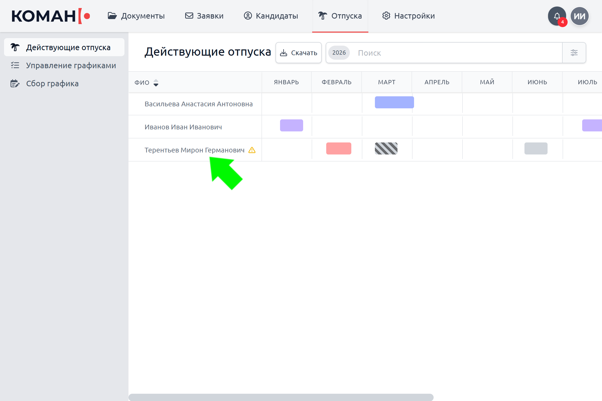Open Васильева Анастасия Антоновна employee row

click(198, 104)
